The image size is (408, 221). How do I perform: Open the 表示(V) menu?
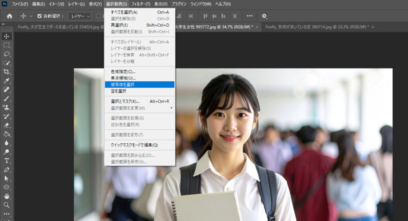(161, 4)
